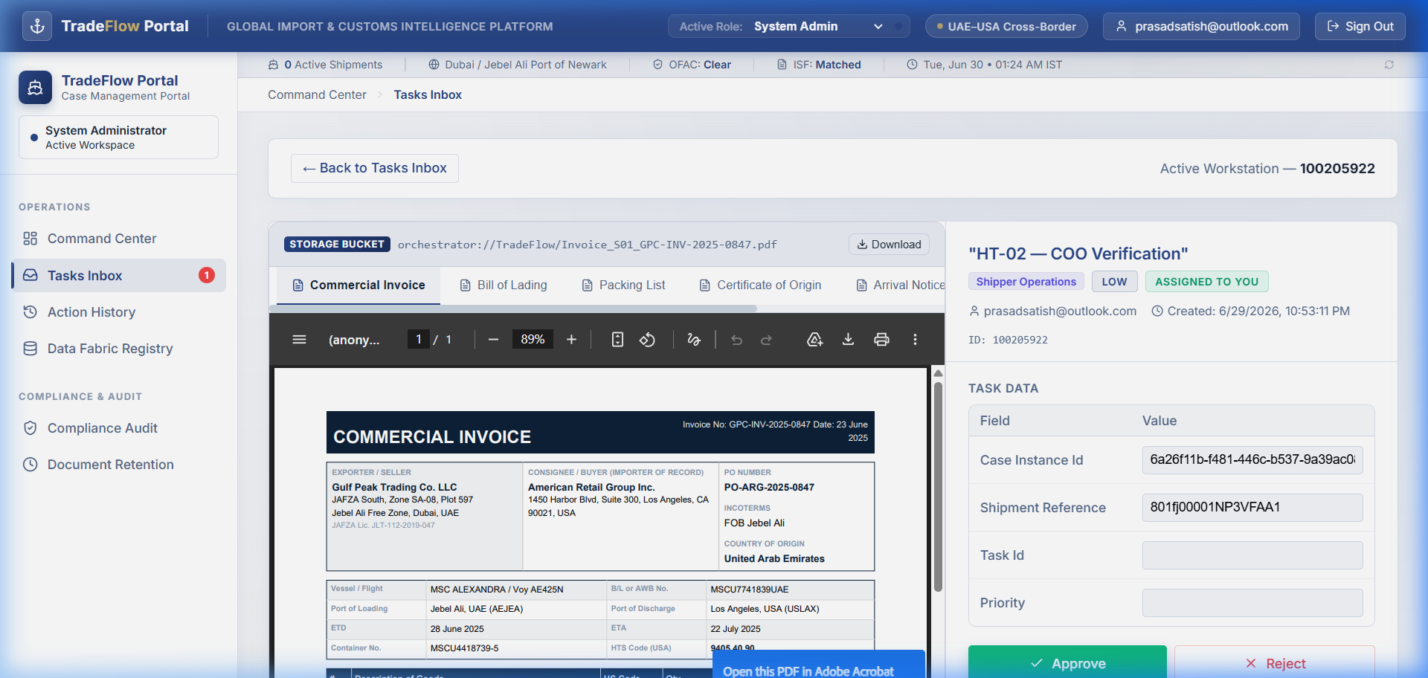Open Document Retention section

point(118,465)
